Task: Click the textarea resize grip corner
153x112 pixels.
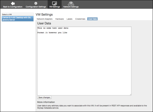Action: 130,95
